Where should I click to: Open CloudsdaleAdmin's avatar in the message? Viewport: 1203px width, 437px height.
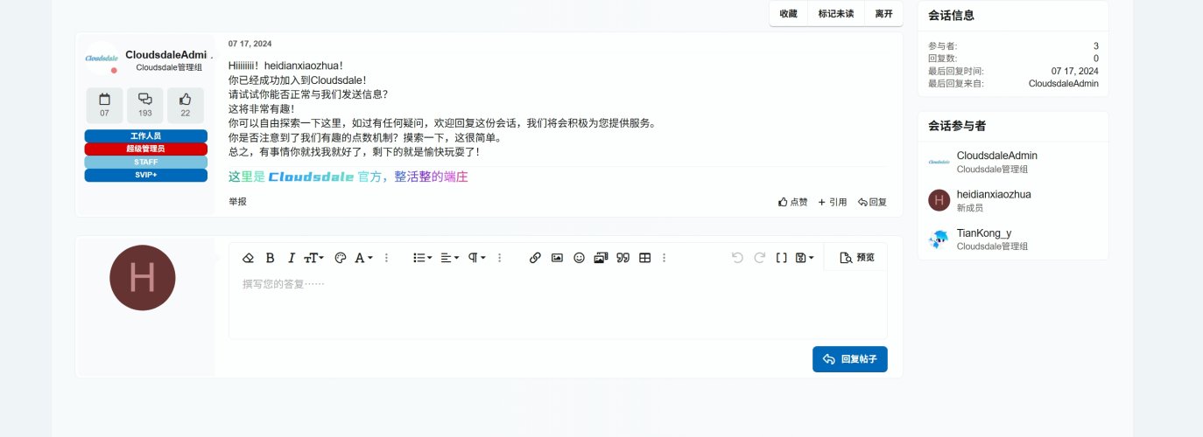(x=102, y=59)
